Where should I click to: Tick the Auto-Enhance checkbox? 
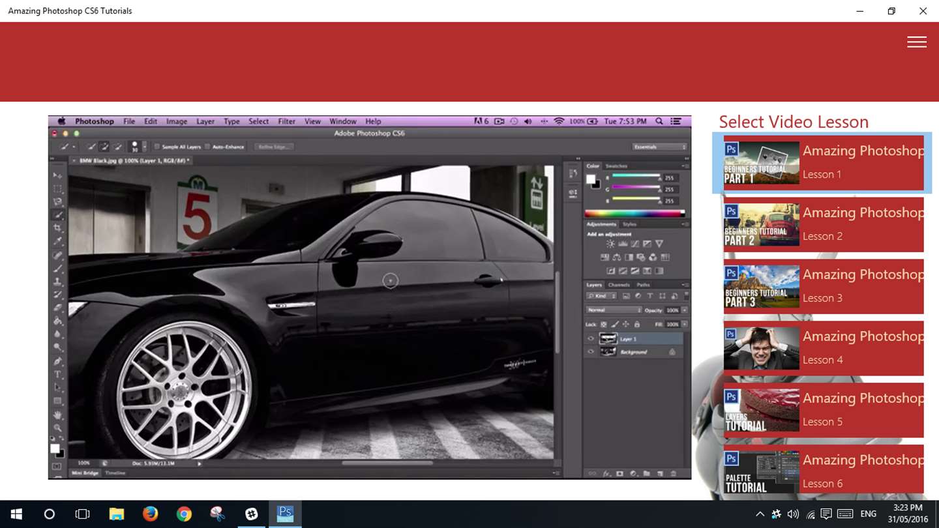point(207,147)
